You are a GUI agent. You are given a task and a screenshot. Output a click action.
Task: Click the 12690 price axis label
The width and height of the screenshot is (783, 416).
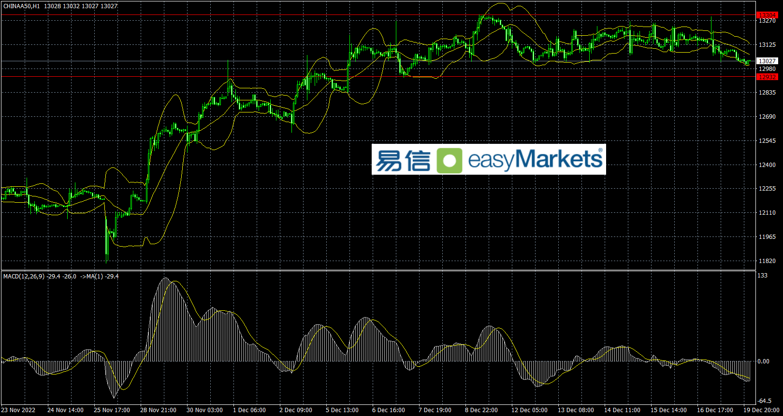tap(767, 117)
